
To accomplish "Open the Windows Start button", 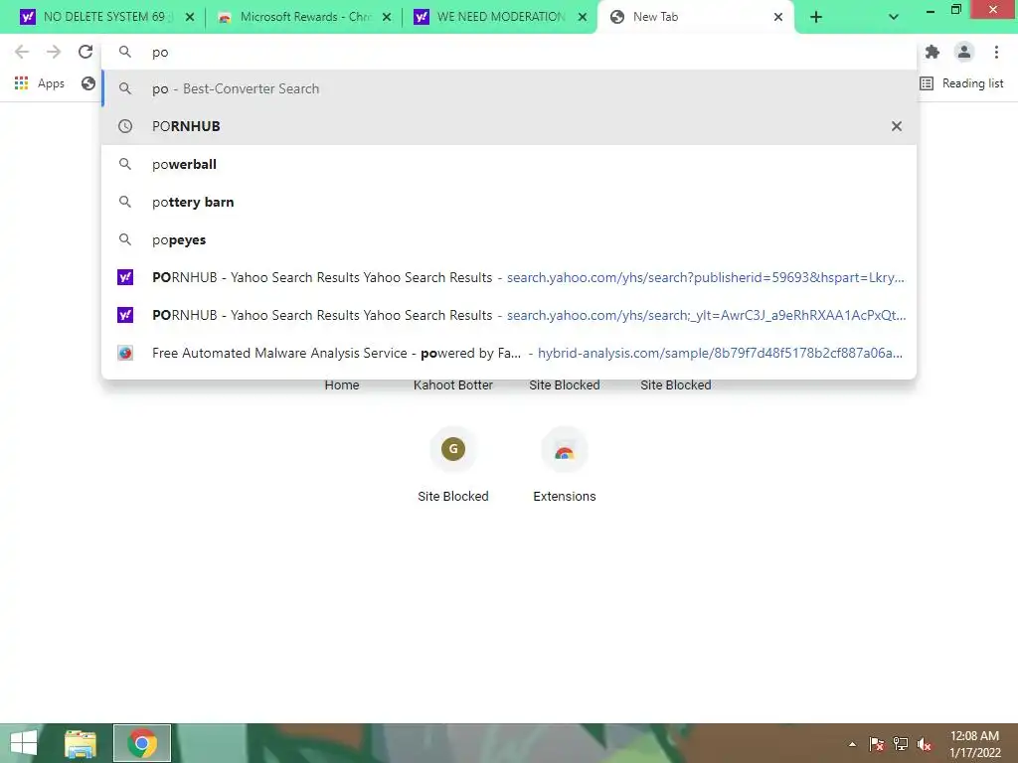I will [x=24, y=743].
